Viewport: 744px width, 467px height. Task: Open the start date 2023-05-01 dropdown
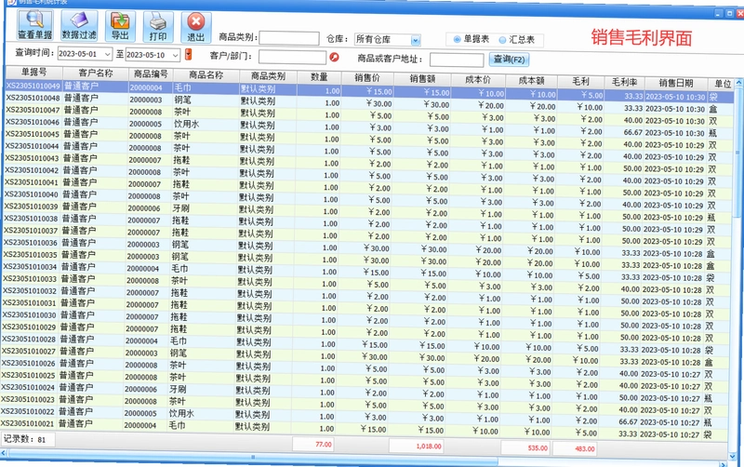(x=108, y=54)
